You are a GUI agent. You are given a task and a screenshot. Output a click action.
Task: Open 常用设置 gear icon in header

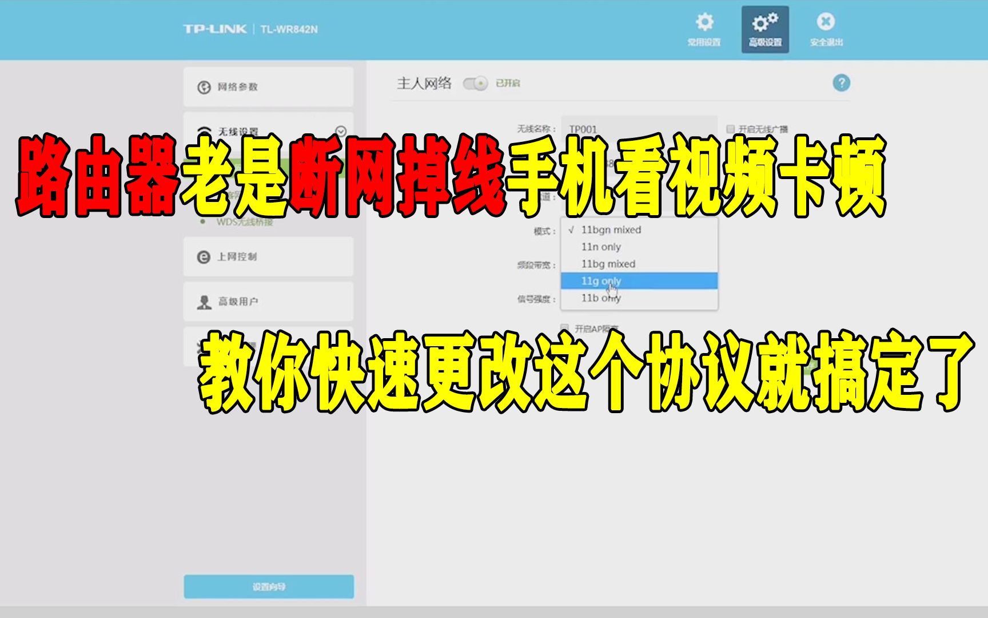click(x=704, y=22)
